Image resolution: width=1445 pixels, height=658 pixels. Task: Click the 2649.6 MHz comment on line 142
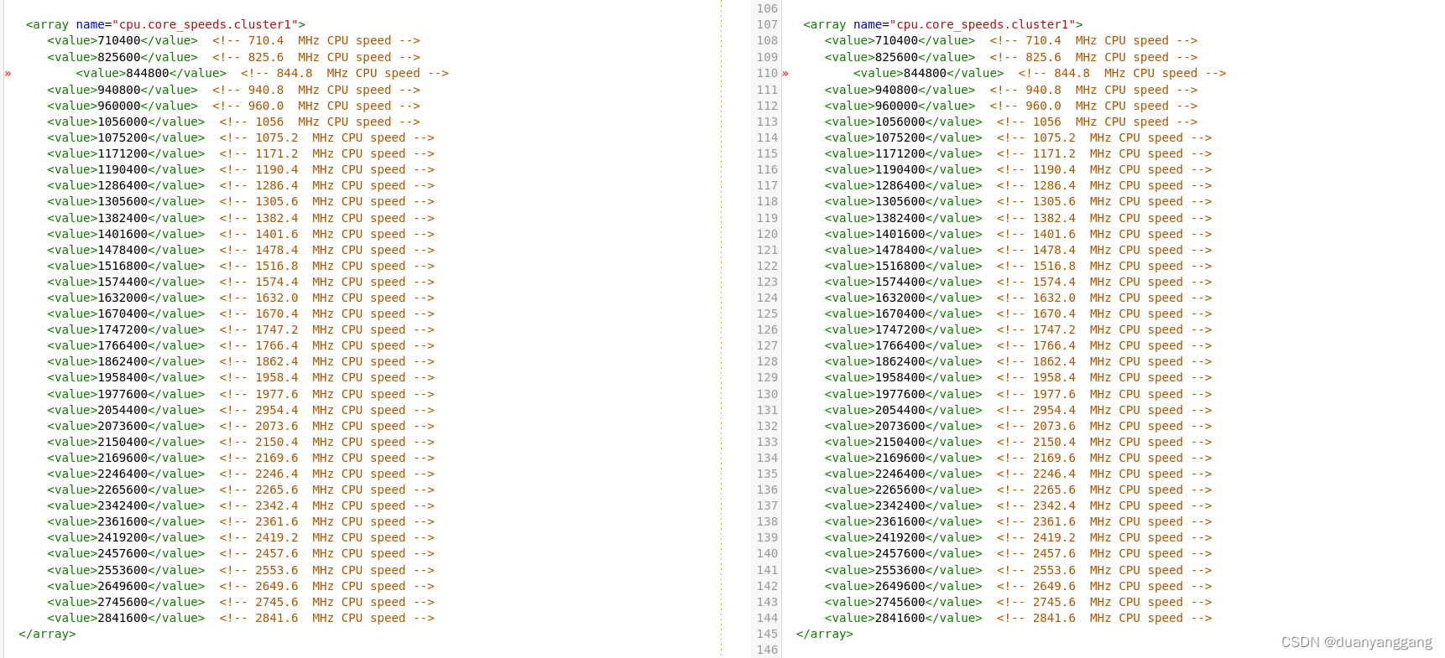1104,586
